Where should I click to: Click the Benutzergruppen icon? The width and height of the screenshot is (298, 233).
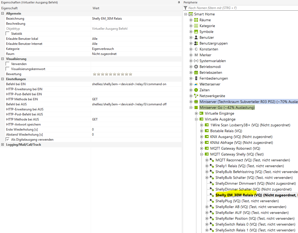click(196, 43)
